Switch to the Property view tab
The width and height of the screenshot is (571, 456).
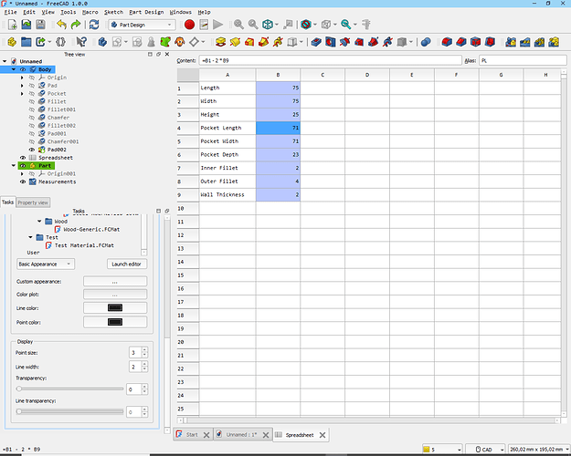[x=33, y=202]
